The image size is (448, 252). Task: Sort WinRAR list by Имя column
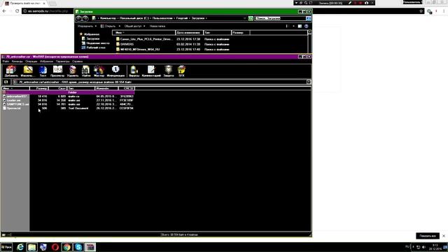coord(15,88)
